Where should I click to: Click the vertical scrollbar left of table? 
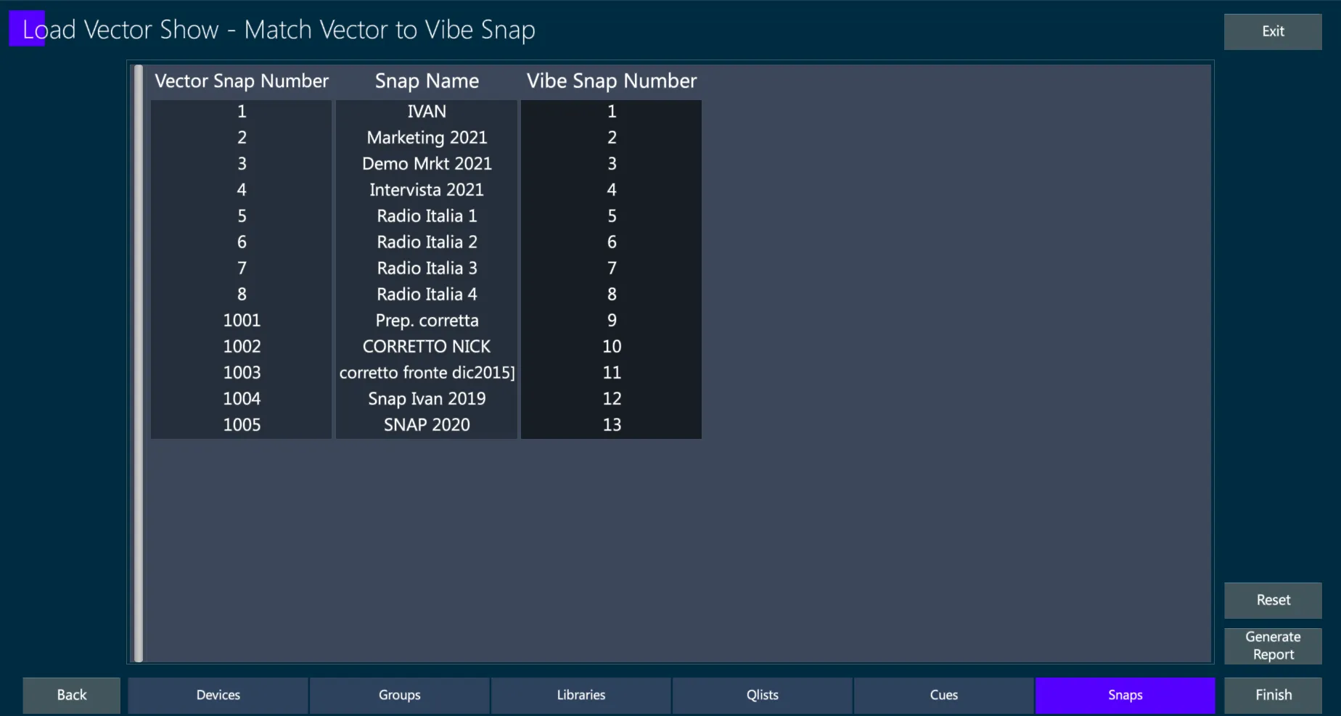click(x=139, y=363)
